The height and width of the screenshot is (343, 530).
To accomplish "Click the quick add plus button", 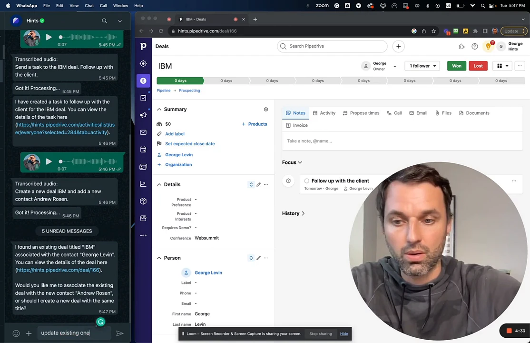I will pyautogui.click(x=399, y=46).
